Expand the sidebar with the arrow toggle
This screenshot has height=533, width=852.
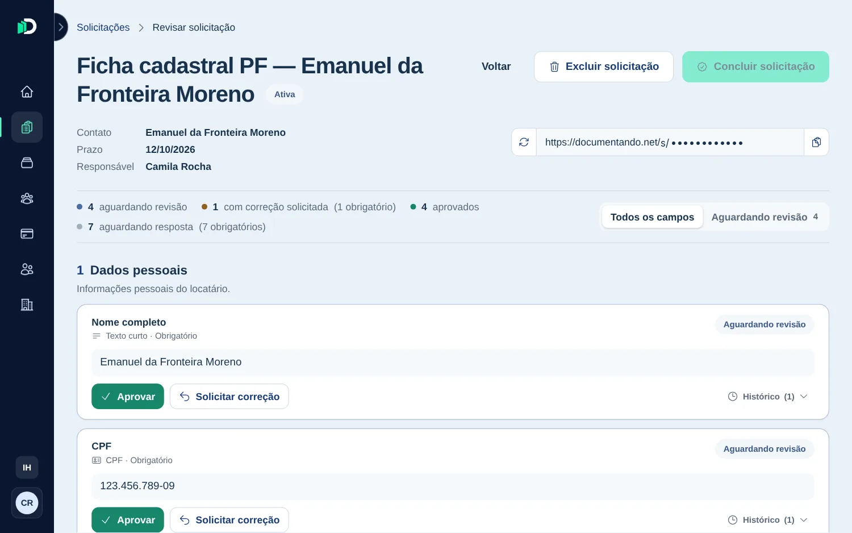click(61, 27)
